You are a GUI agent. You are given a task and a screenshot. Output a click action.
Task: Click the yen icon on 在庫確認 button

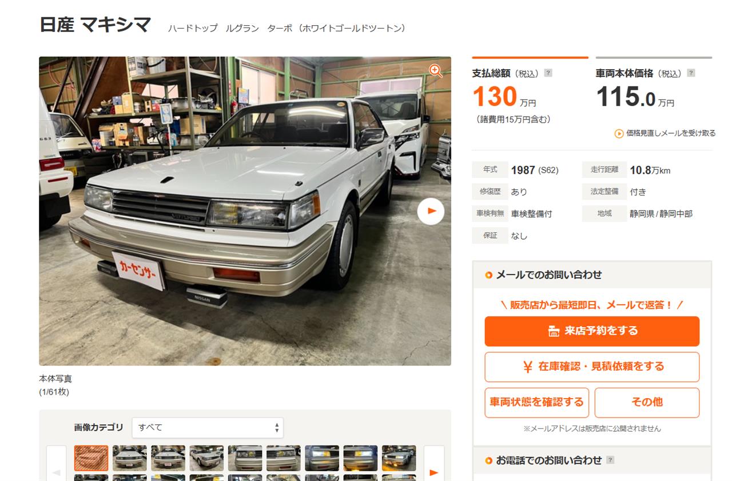[528, 367]
